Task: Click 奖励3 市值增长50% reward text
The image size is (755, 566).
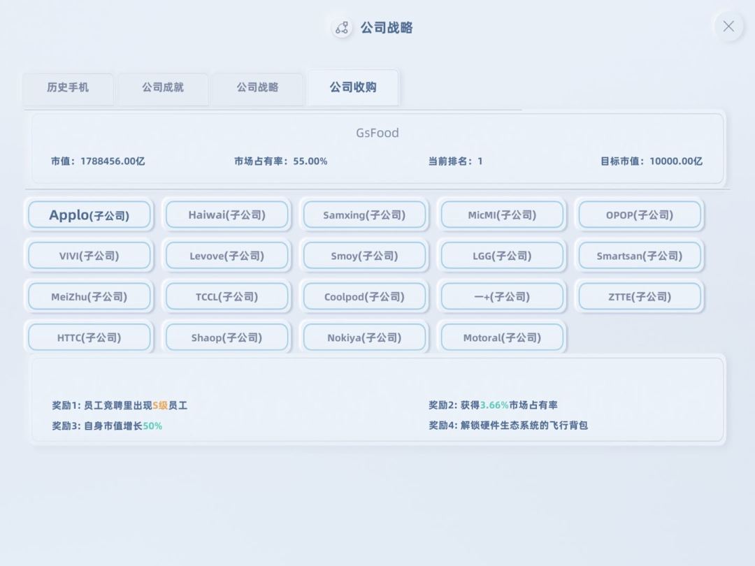Action: coord(107,426)
